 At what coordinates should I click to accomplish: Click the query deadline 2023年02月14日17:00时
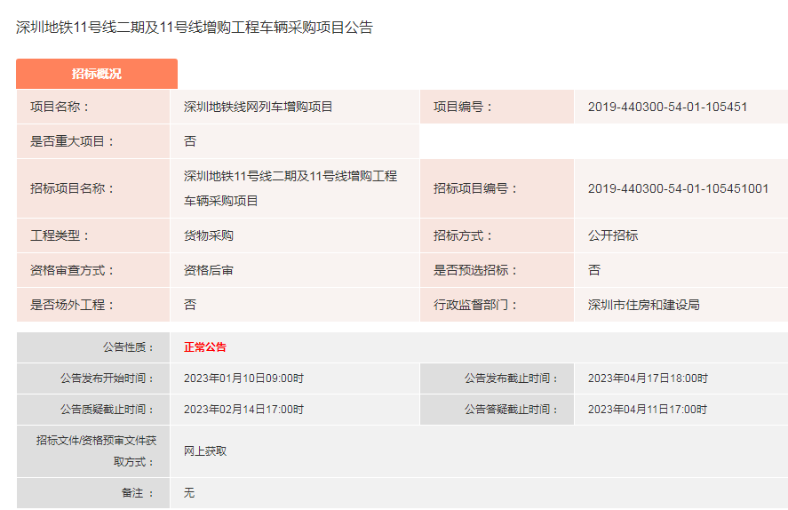(243, 410)
